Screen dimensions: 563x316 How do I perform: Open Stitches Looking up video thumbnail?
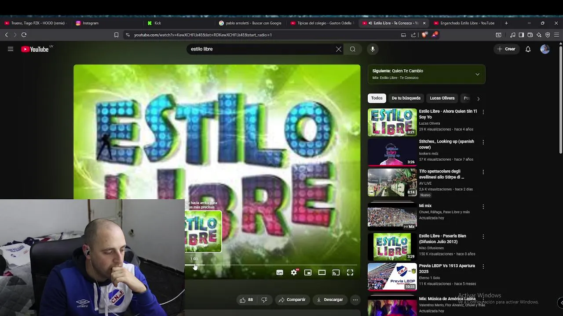coord(392,152)
